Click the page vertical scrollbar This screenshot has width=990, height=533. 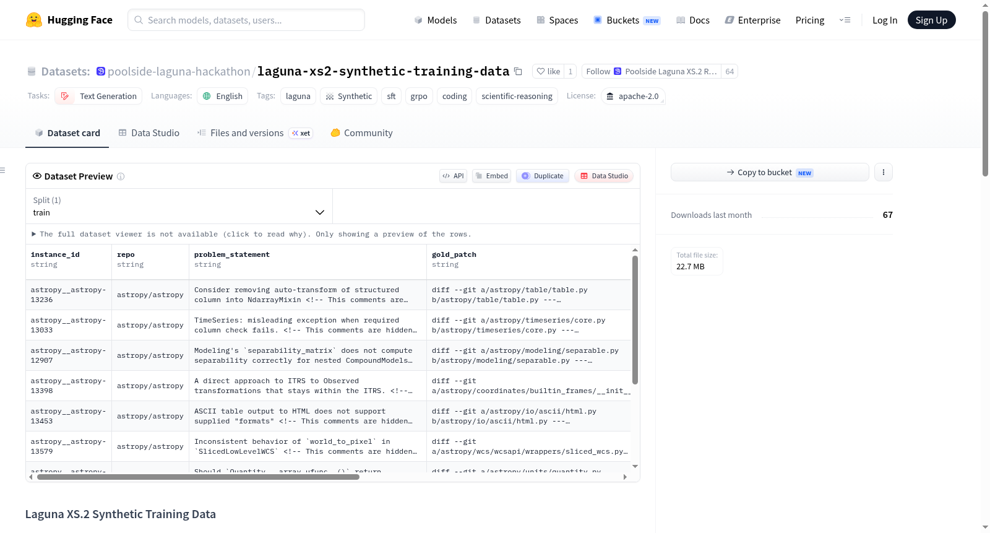pyautogui.click(x=985, y=93)
